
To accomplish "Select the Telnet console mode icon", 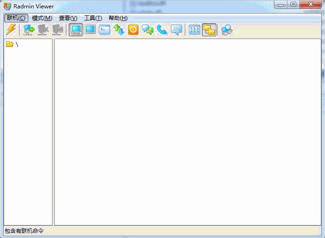I will [x=104, y=30].
